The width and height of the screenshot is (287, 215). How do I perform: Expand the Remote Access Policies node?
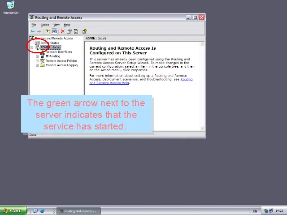37,61
